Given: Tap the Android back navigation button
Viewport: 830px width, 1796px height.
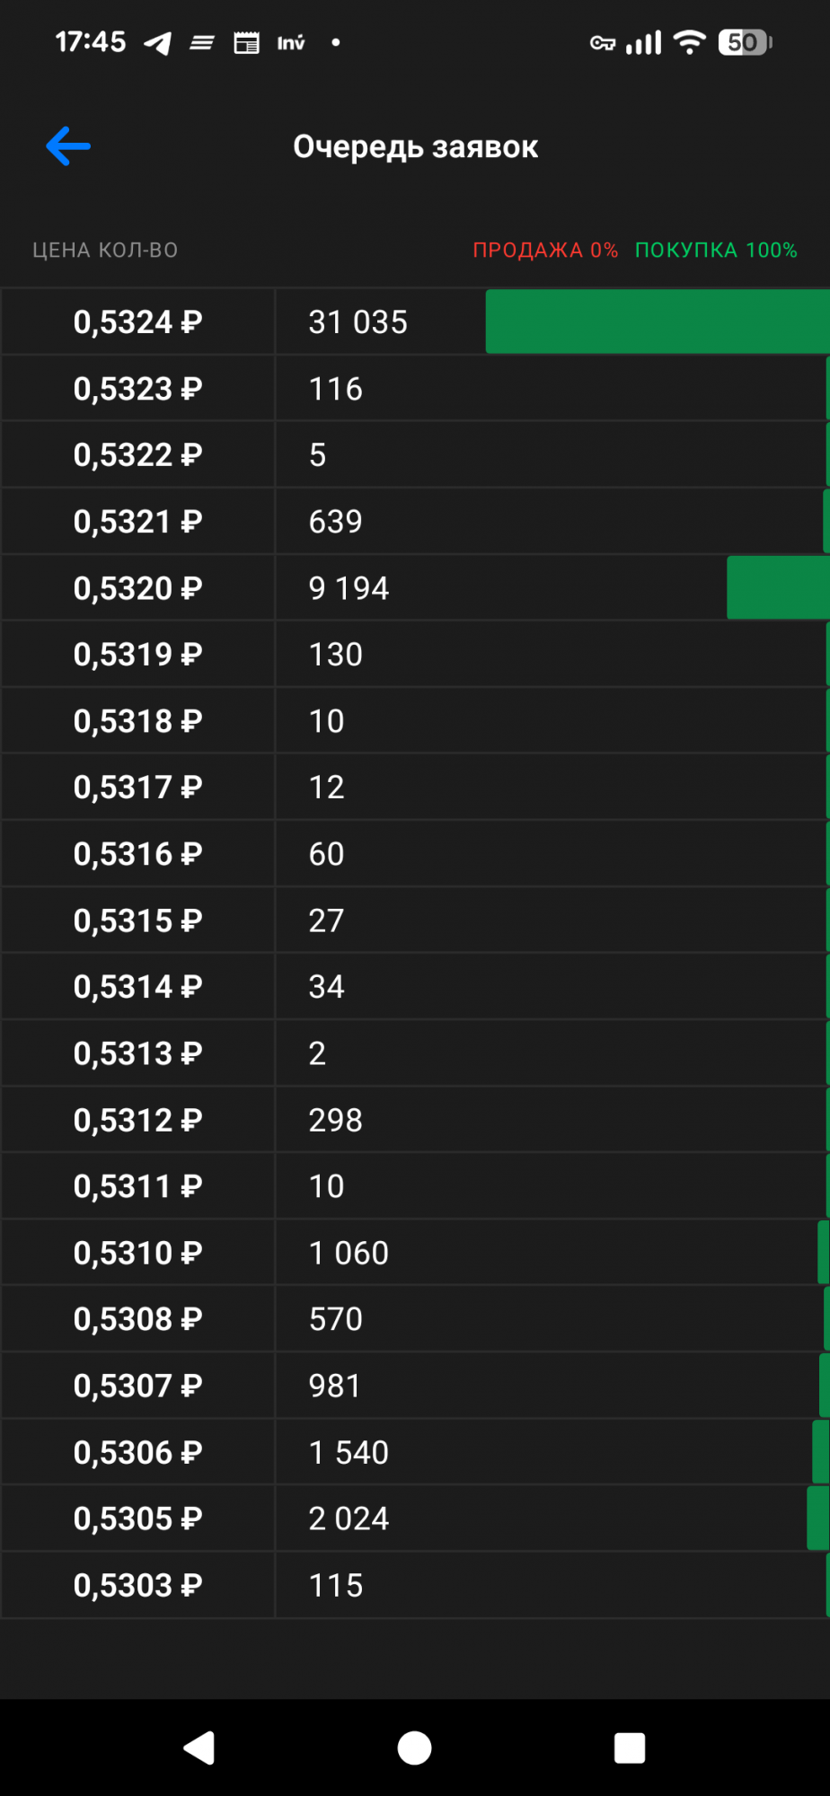Looking at the screenshot, I should pos(199,1748).
